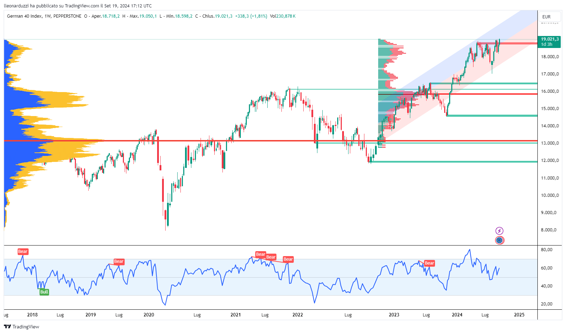Click the 2025 label on time axis
The height and width of the screenshot is (333, 566).
click(519, 315)
